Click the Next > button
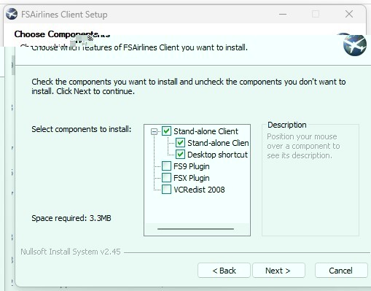Screen dimensions: 371x291 [x=278, y=271]
